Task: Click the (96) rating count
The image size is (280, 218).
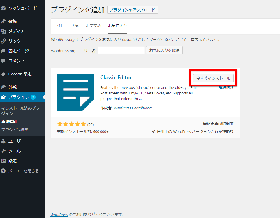Action: 90,124
